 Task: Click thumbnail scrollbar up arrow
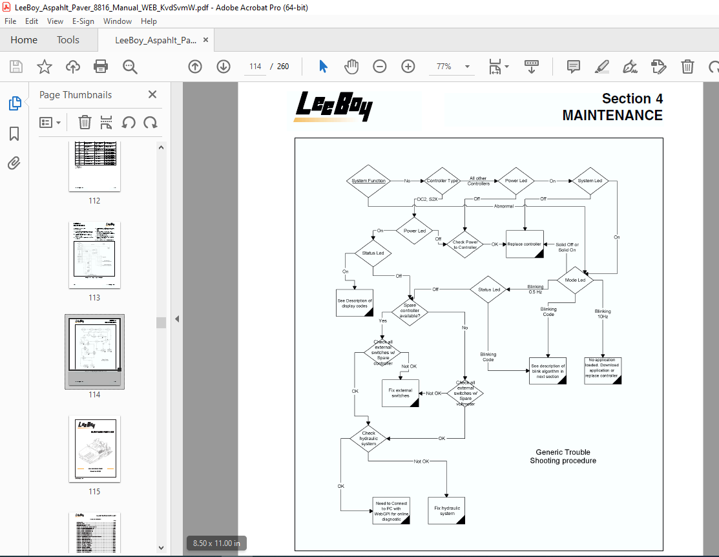click(x=161, y=147)
